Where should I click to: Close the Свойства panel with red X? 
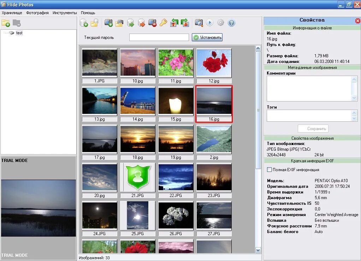coord(357,21)
